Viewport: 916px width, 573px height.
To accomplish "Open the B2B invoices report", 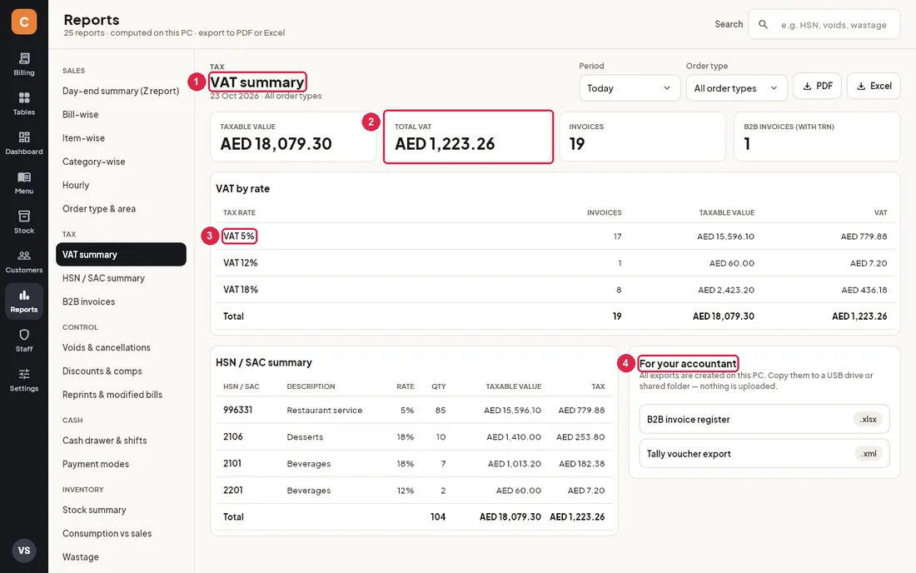I will 121,301.
